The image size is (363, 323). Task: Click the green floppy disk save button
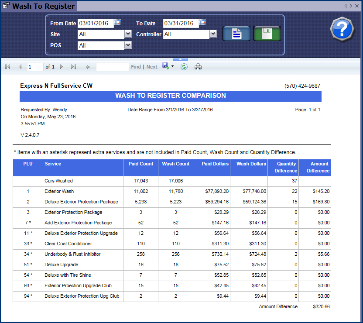coord(267,34)
